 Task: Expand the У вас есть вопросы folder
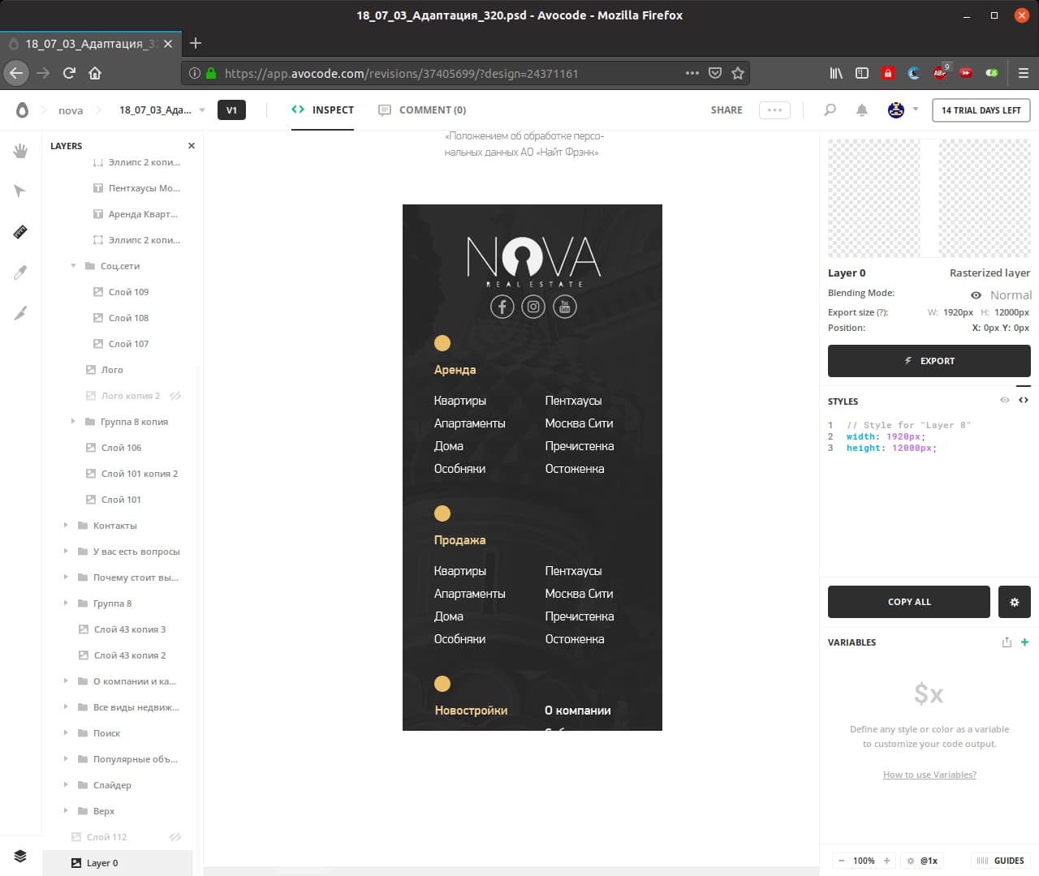tap(66, 552)
